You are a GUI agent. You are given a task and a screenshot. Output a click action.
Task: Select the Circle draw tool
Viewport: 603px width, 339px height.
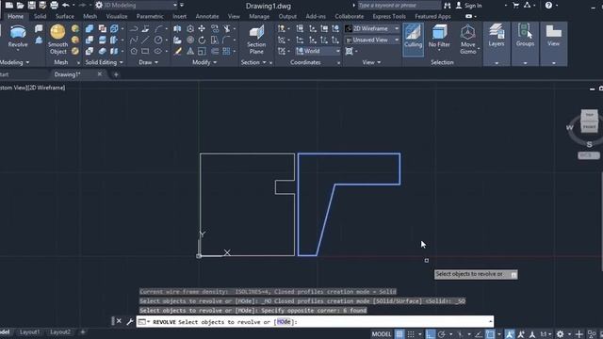[x=158, y=40]
